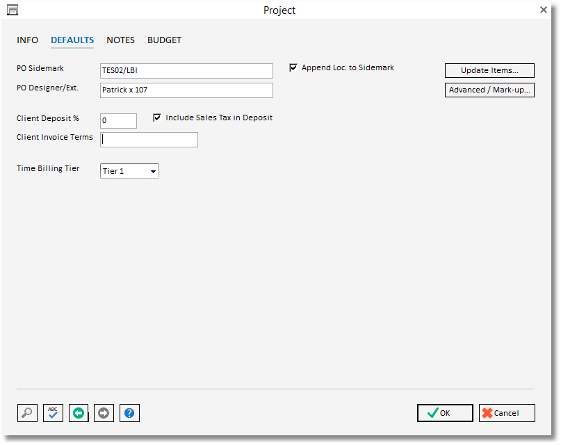Select the Client Deposit % field
This screenshot has height=445, width=561.
118,120
